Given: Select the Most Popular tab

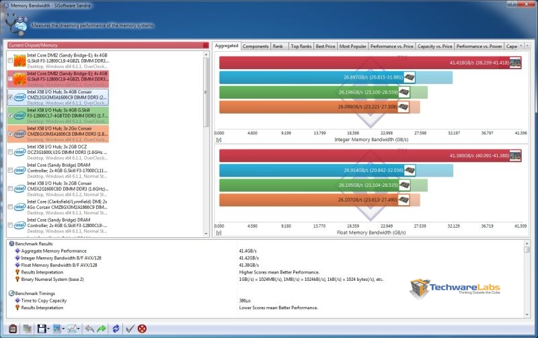Looking at the screenshot, I should tap(352, 46).
